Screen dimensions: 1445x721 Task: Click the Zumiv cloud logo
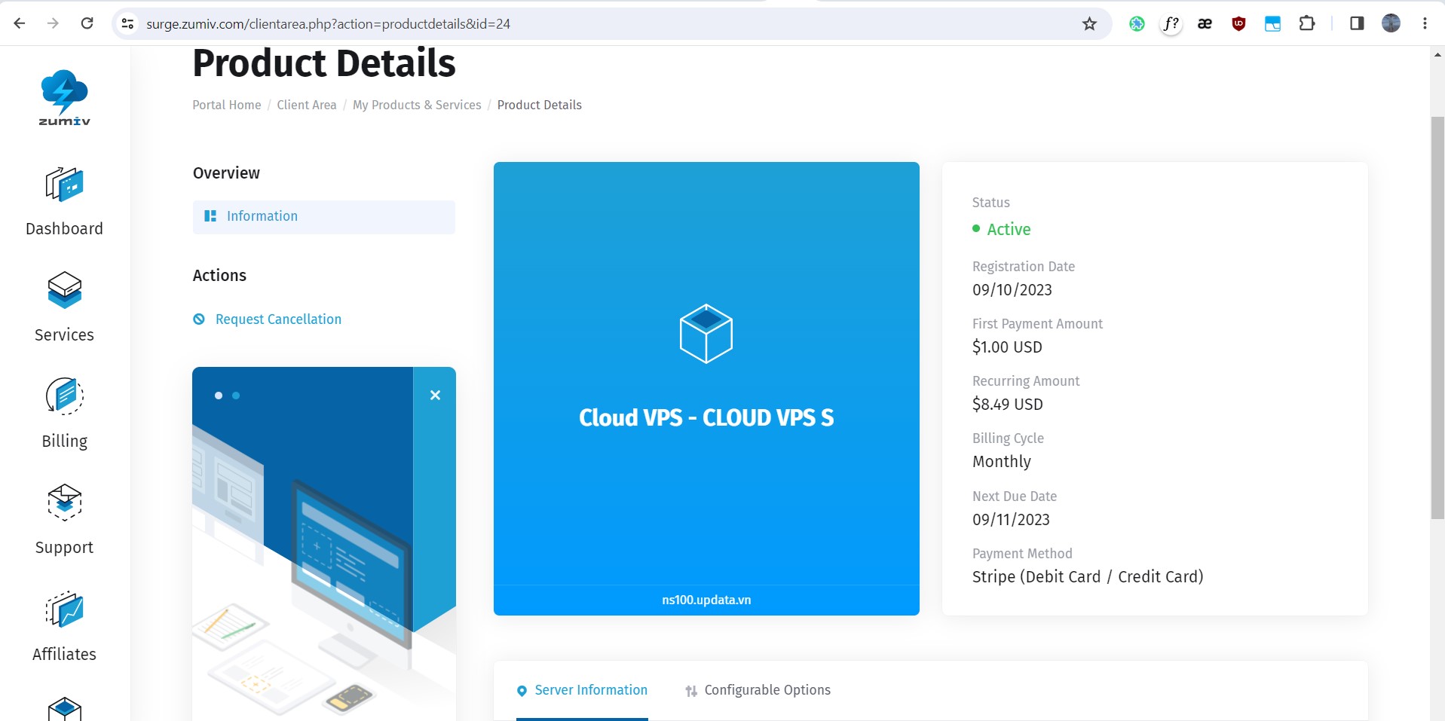click(x=65, y=98)
